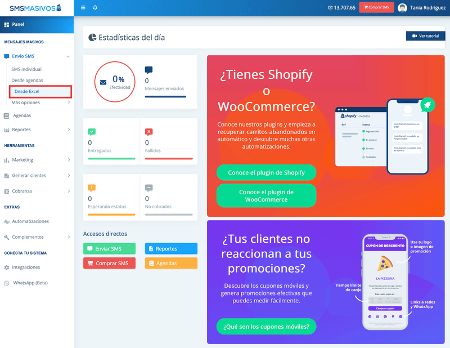Click the Reportes chart icon
The width and height of the screenshot is (450, 348).
click(x=7, y=130)
